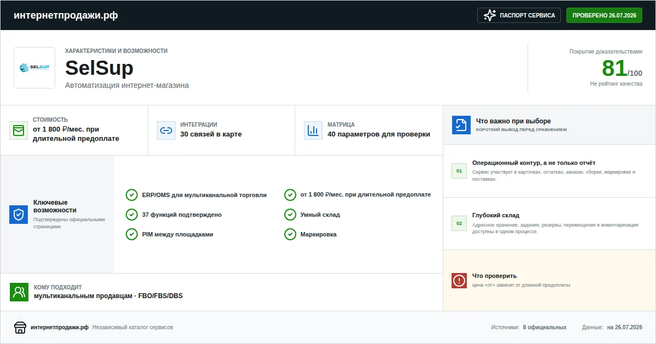
Task: Click the red warning icon by Что проверить
Action: 459,281
